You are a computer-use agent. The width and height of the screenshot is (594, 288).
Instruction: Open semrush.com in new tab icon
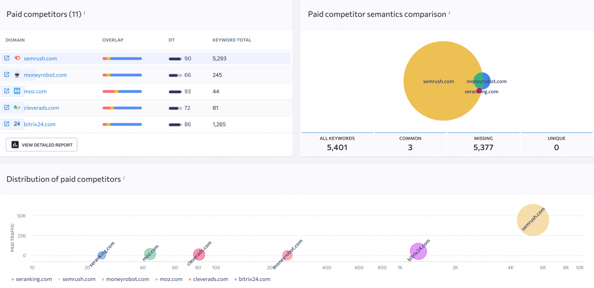[x=6, y=59]
